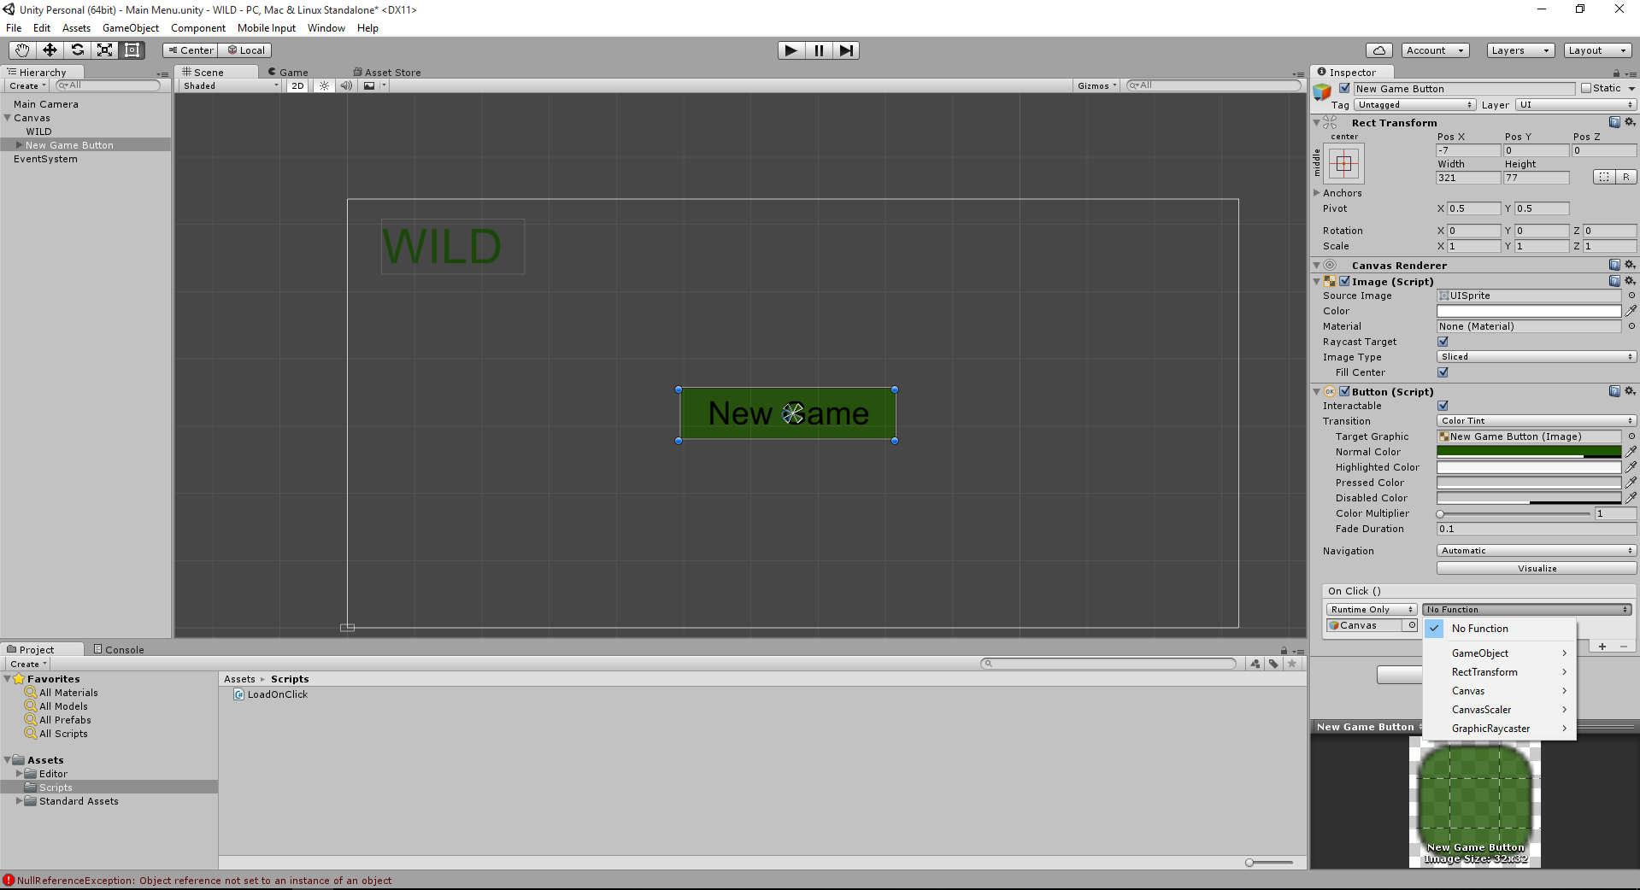Screen dimensions: 1640x890
Task: Open Hierarchy Create button
Action: (27, 86)
